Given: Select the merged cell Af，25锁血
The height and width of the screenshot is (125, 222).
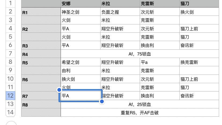Looking at the screenshot, I should [x=140, y=104].
